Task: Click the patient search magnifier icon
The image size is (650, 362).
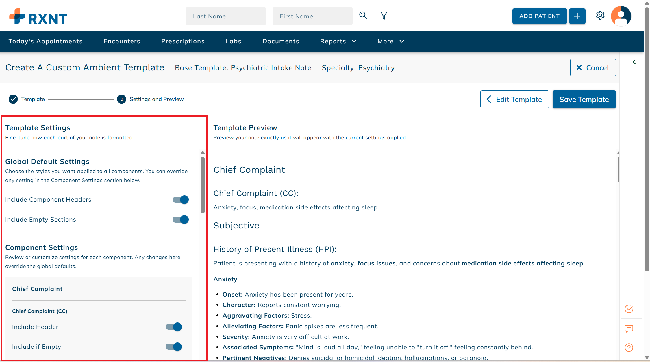Action: tap(363, 16)
